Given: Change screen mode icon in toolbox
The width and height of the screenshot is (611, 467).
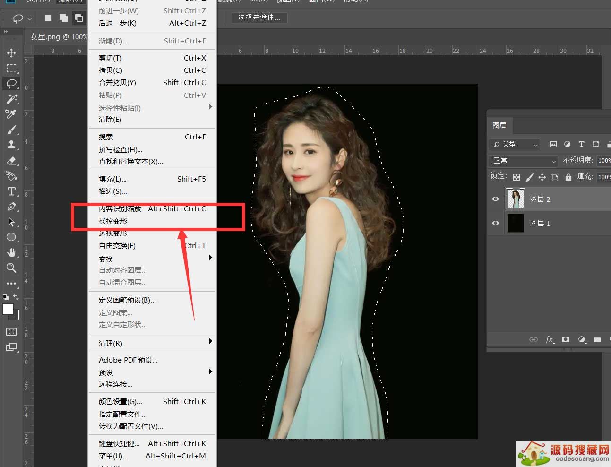Looking at the screenshot, I should (11, 347).
